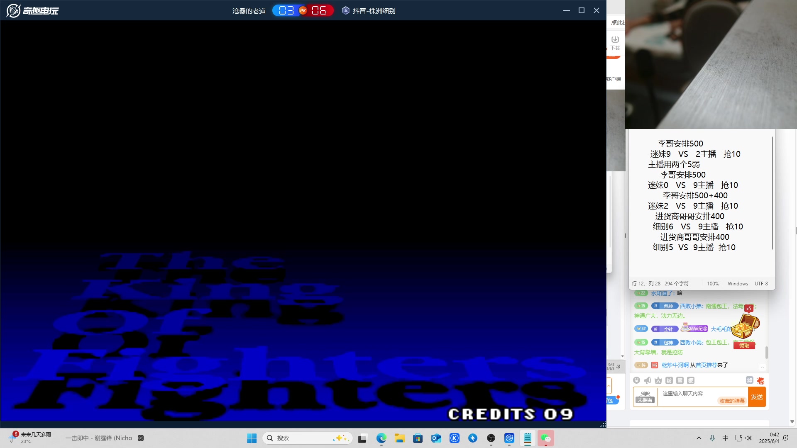
Task: Click the volume speaker icon in the system tray
Action: (x=748, y=438)
